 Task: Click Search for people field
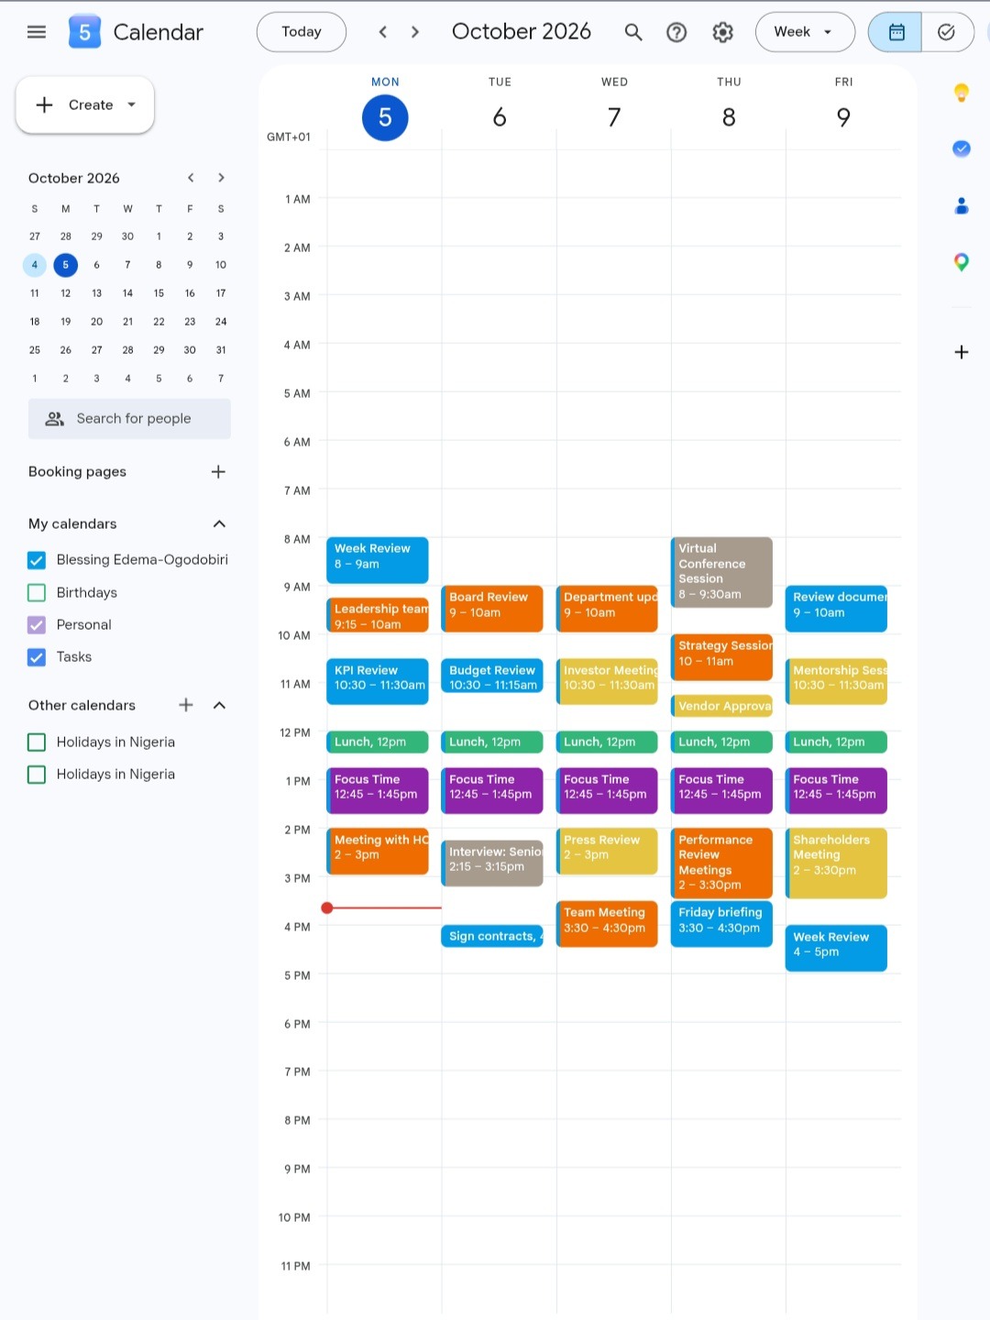tap(129, 419)
